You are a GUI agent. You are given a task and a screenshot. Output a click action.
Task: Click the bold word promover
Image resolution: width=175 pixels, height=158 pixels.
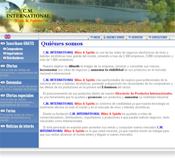[x=95, y=97]
